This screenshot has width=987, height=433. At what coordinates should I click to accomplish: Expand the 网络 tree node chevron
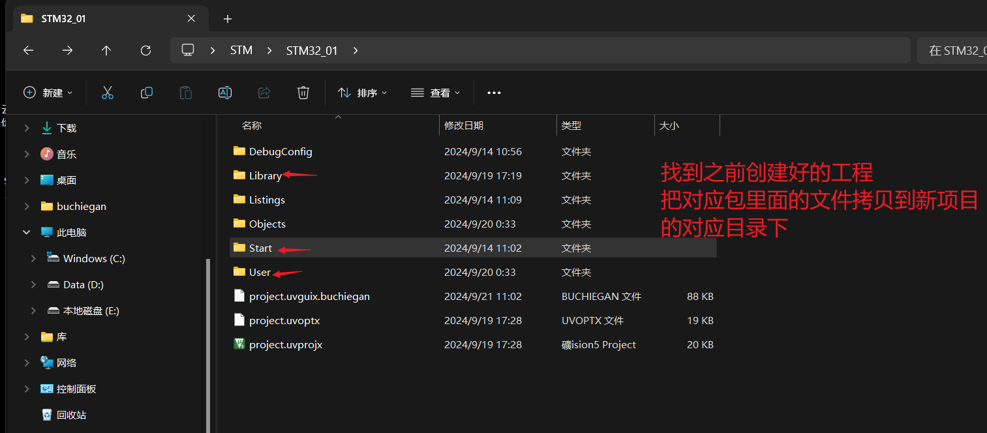27,363
